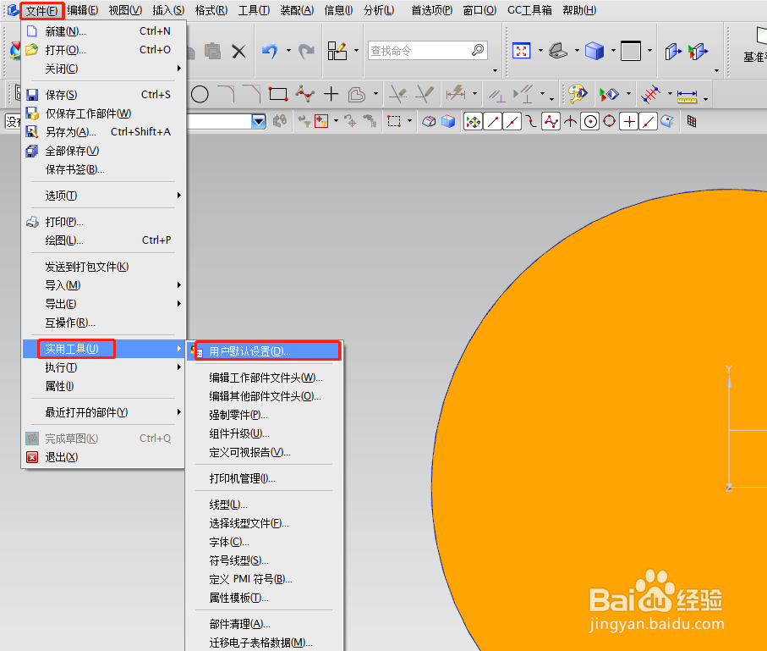This screenshot has width=767, height=651.
Task: Toggle Midpoint snap option
Action: (x=512, y=122)
